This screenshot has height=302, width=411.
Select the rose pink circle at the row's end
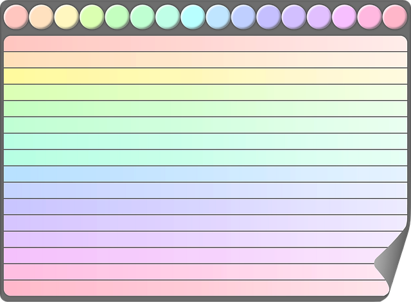click(x=395, y=17)
